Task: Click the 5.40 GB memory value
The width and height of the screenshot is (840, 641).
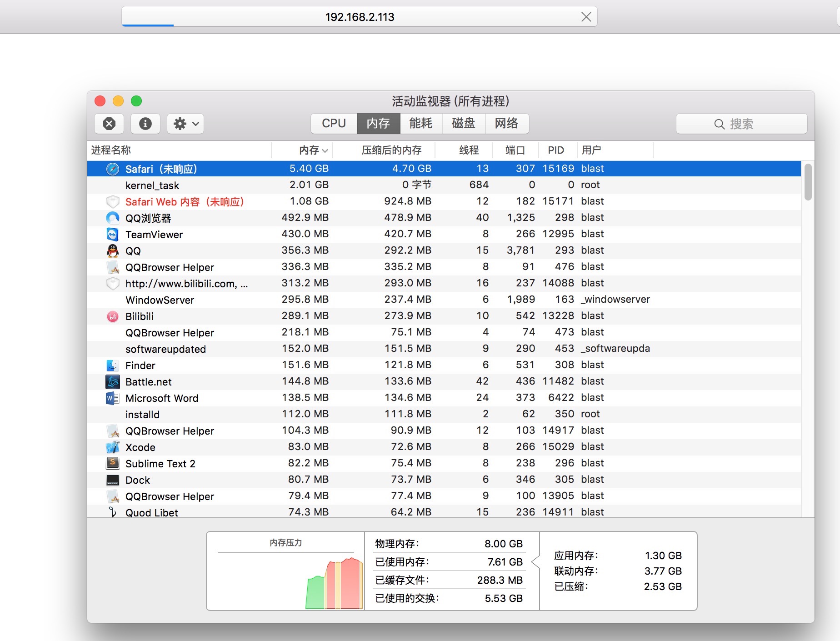Action: [309, 169]
